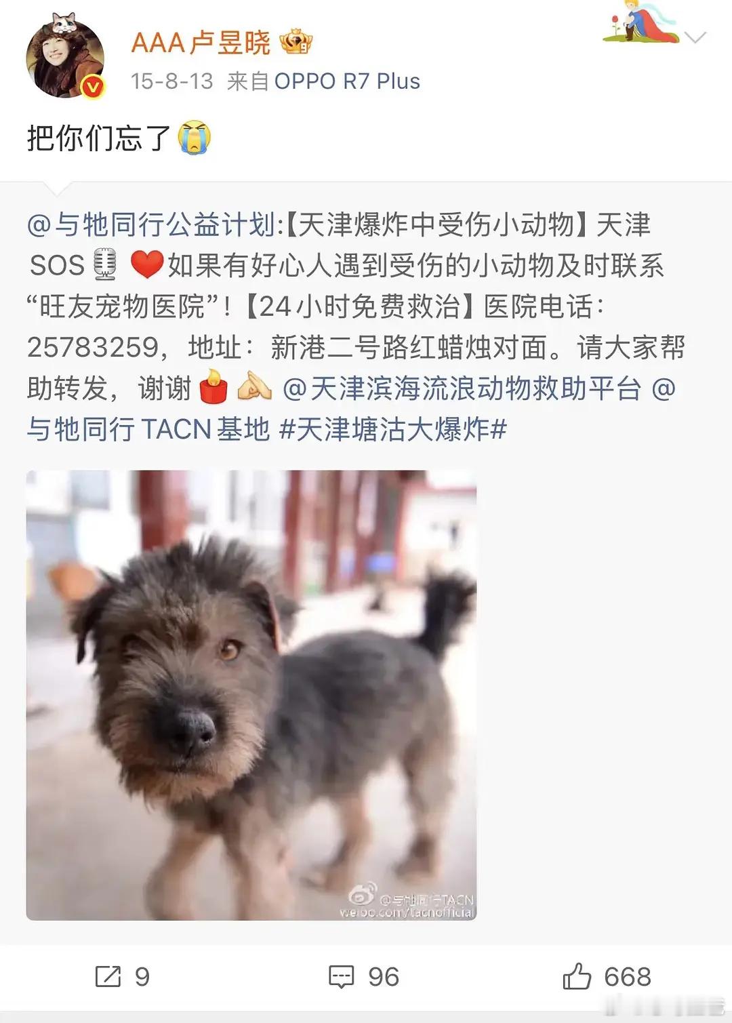Expand the post options chevron
This screenshot has height=1023, width=732.
(695, 37)
